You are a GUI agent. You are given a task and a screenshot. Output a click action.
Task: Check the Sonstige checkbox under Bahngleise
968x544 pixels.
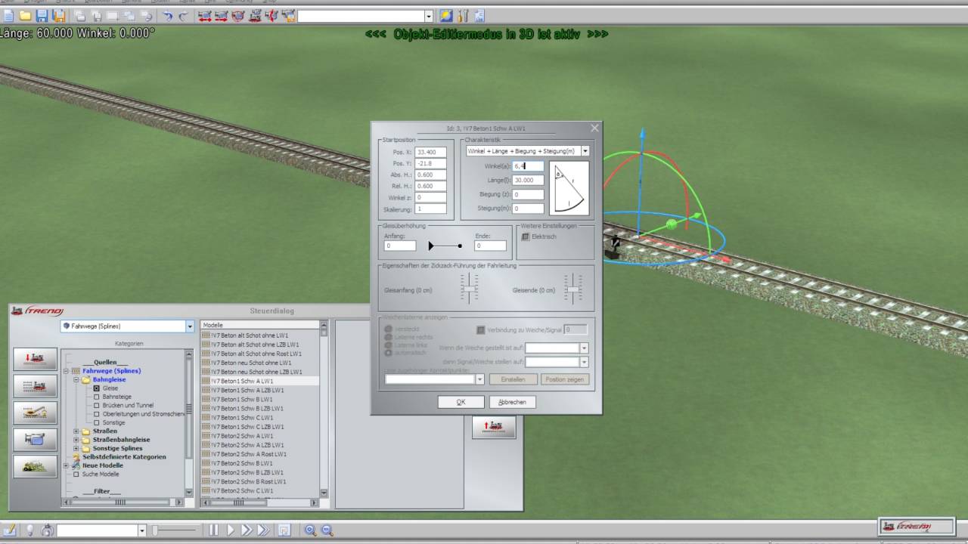click(x=97, y=423)
